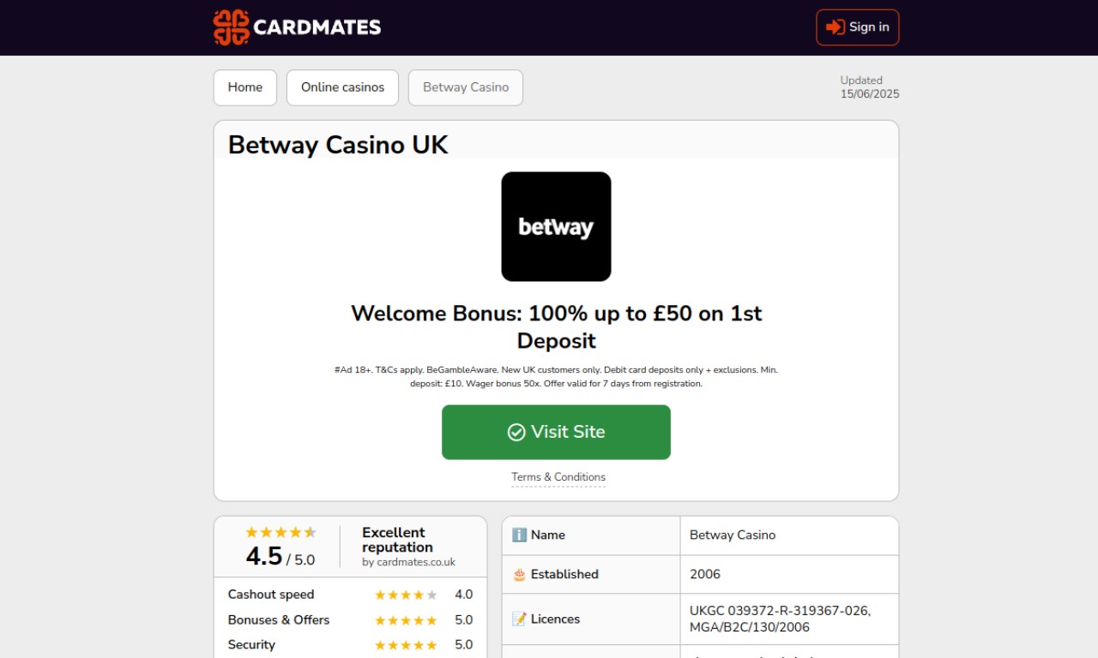Click the Cardmates logo icon
1098x658 pixels.
tap(231, 27)
